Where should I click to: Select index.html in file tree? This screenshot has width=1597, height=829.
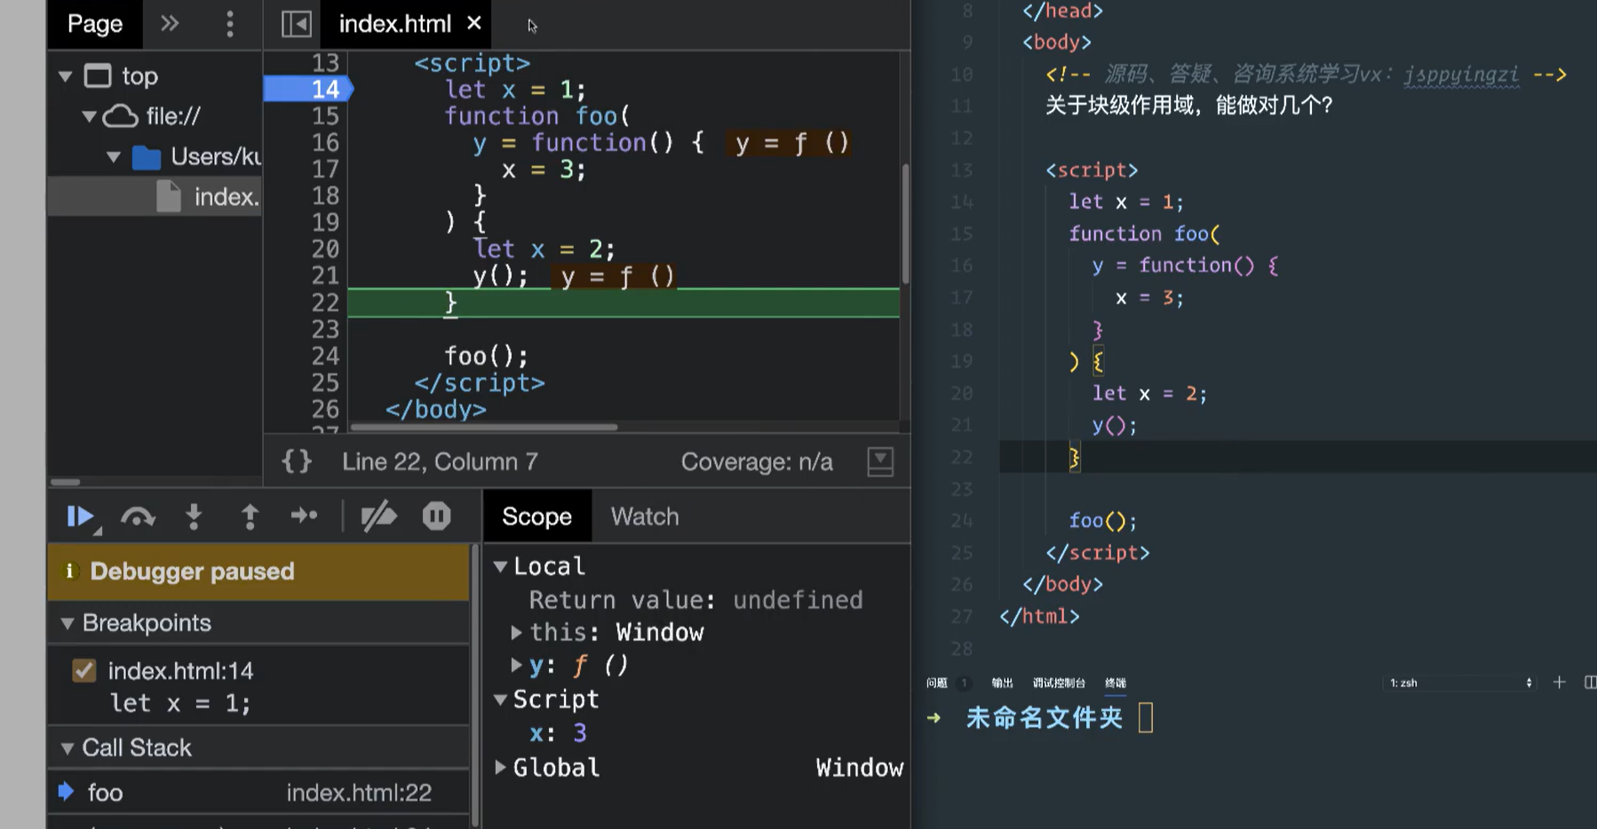(155, 196)
